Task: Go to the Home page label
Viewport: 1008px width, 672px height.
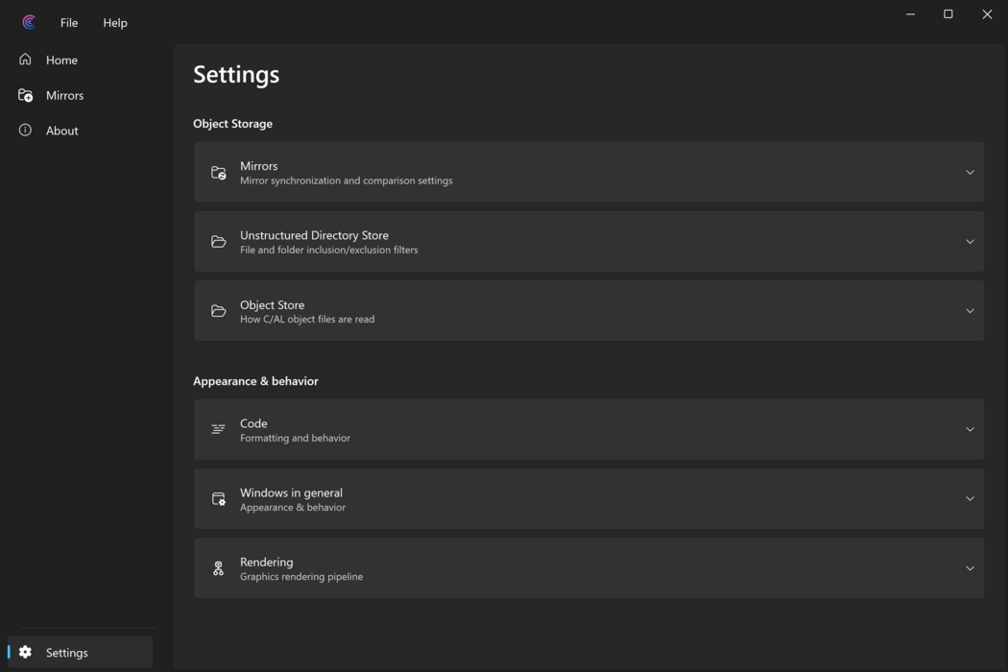Action: pyautogui.click(x=61, y=60)
